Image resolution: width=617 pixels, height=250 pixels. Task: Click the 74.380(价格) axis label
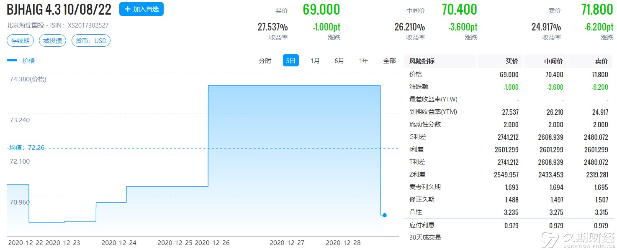tap(28, 79)
